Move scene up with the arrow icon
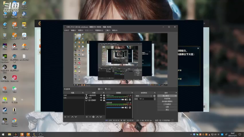The height and width of the screenshot is (137, 244). coord(72,117)
